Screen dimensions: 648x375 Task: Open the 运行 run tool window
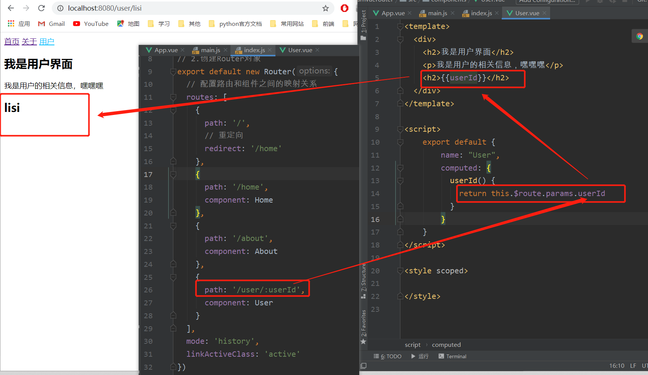pyautogui.click(x=420, y=356)
